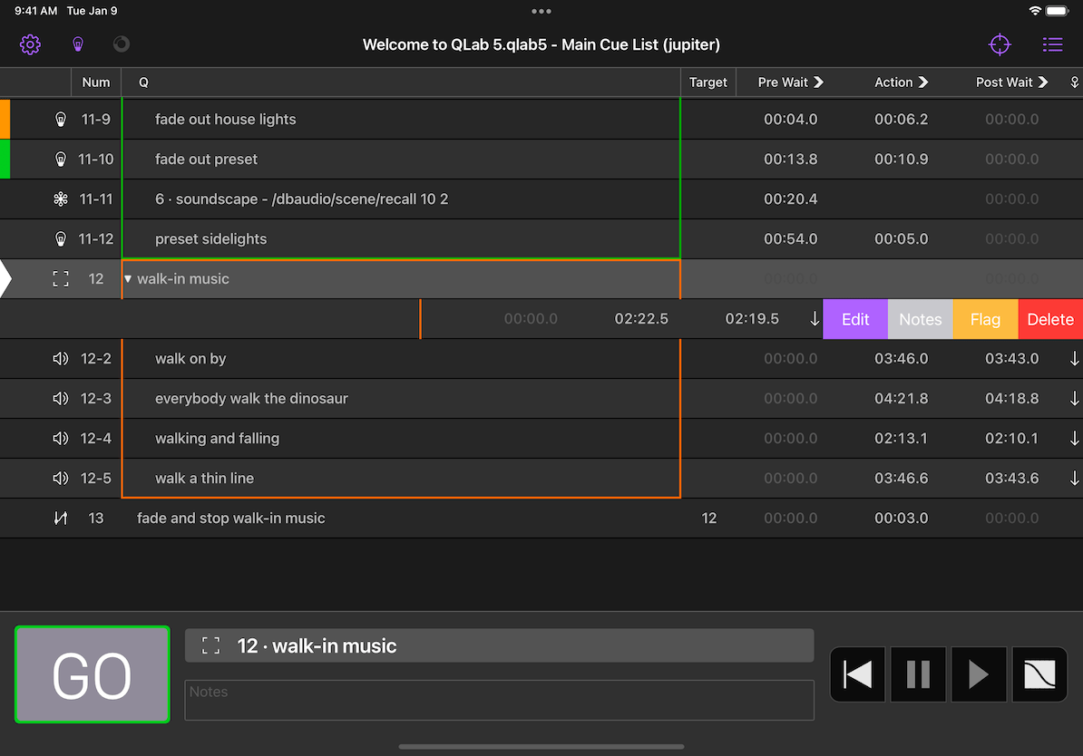This screenshot has height=756, width=1083.
Task: Click the fade cue icon on cue 13
Action: click(x=61, y=518)
